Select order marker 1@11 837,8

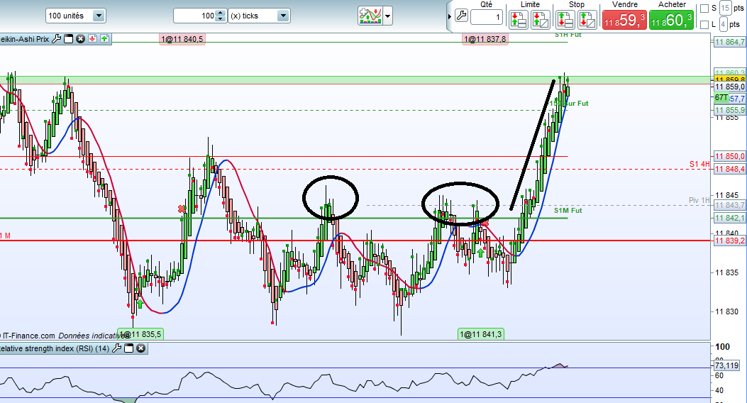pos(485,39)
